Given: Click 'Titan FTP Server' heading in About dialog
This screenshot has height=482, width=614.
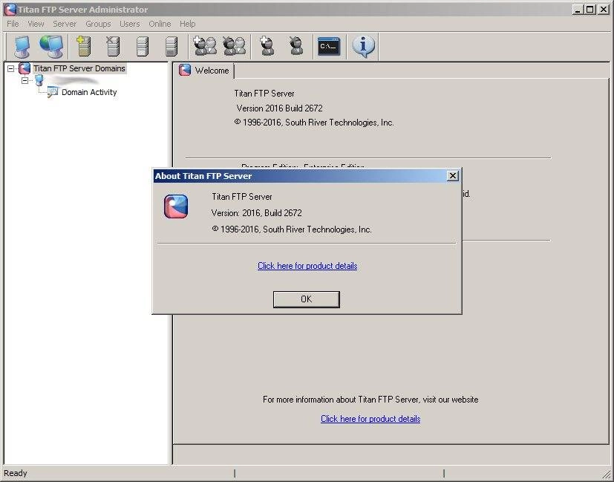Looking at the screenshot, I should (242, 197).
